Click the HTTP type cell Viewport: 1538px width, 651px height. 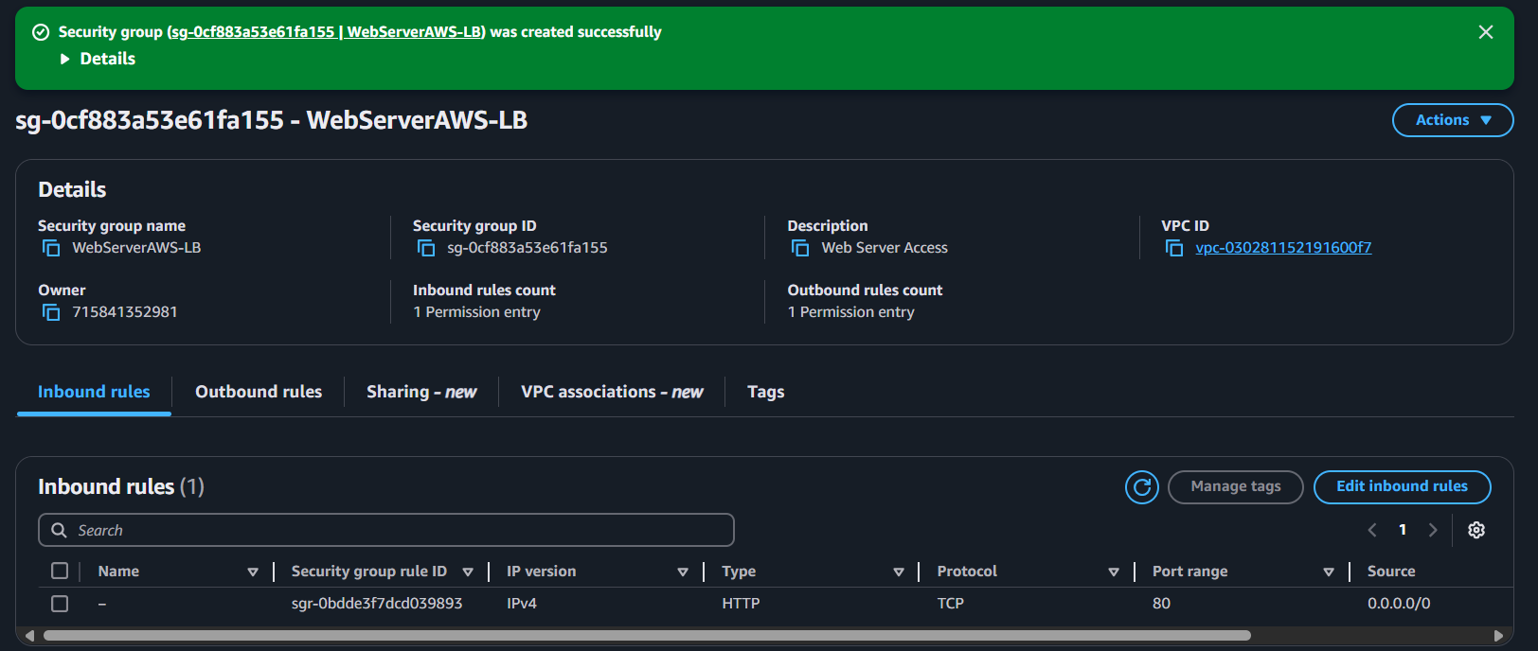(741, 604)
